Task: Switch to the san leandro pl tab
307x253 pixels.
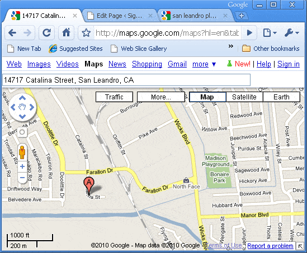Action: (x=194, y=16)
